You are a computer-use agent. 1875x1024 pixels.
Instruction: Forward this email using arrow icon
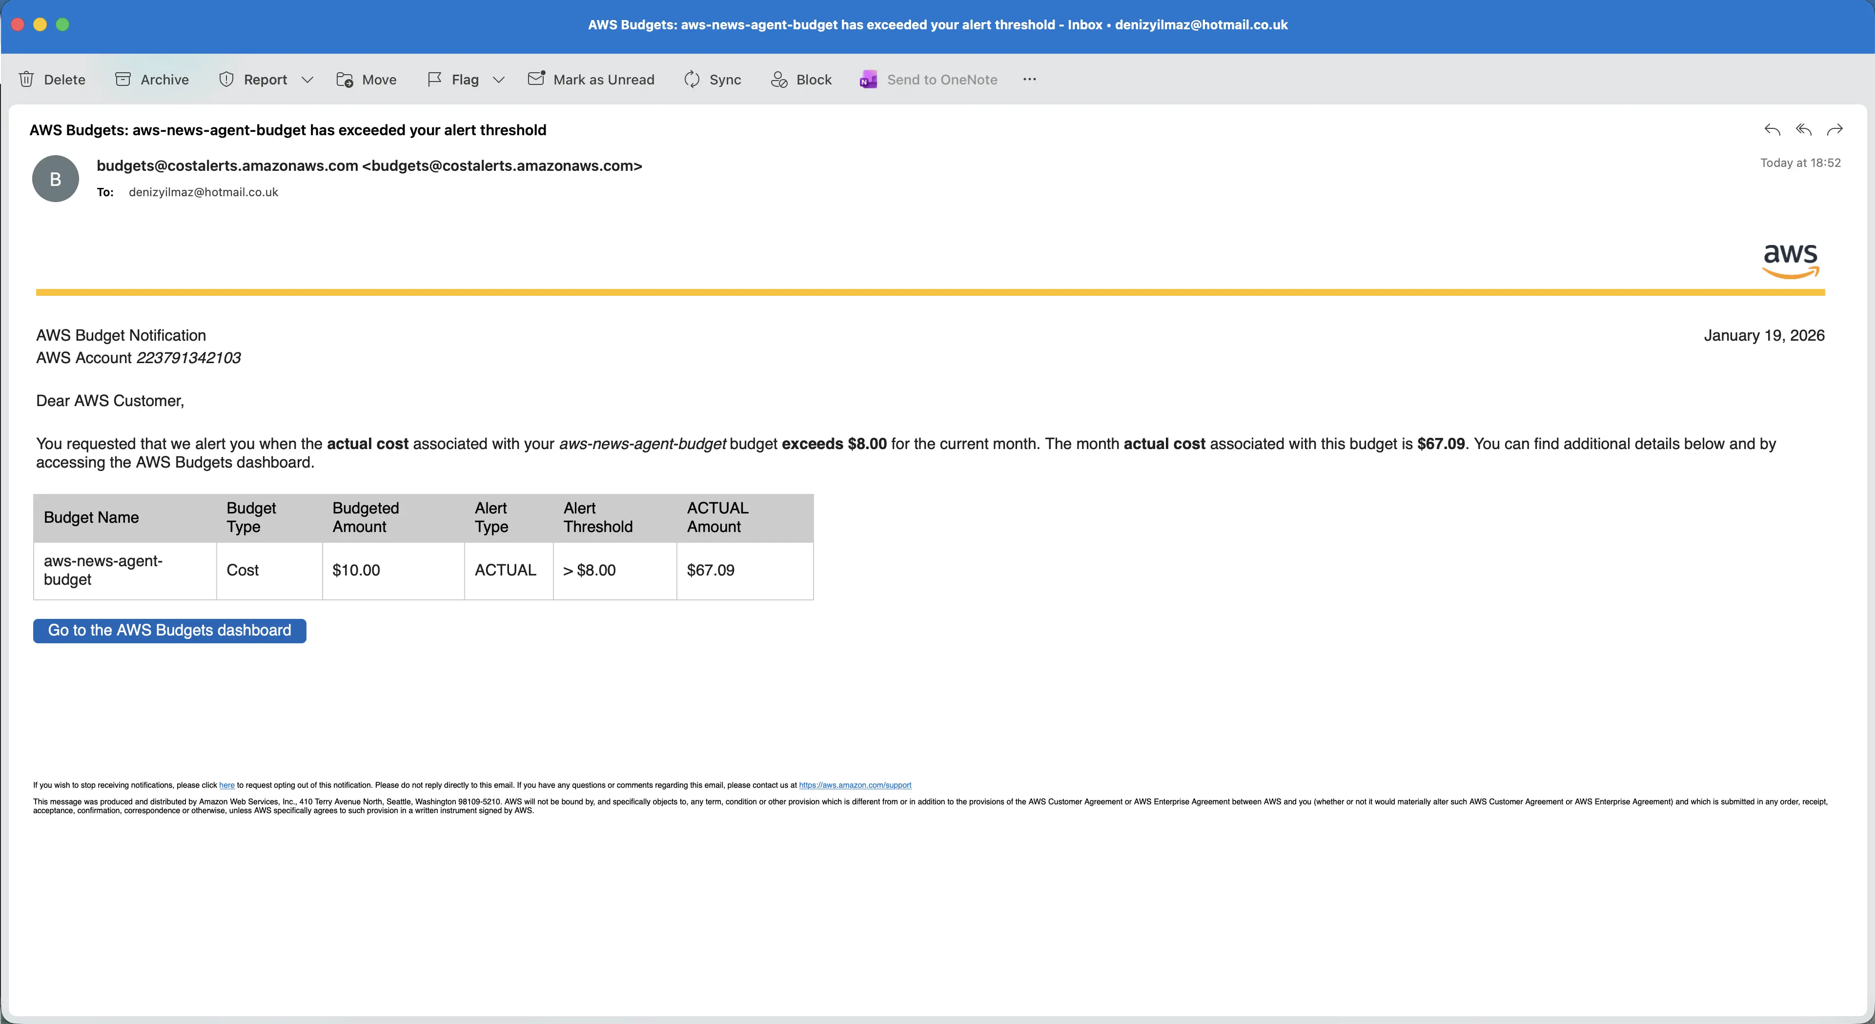(x=1835, y=129)
